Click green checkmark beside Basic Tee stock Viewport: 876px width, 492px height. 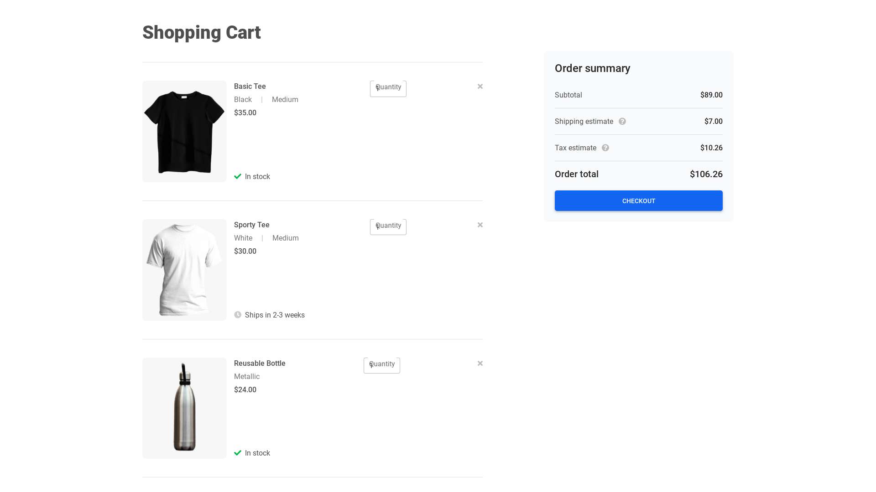pyautogui.click(x=238, y=177)
